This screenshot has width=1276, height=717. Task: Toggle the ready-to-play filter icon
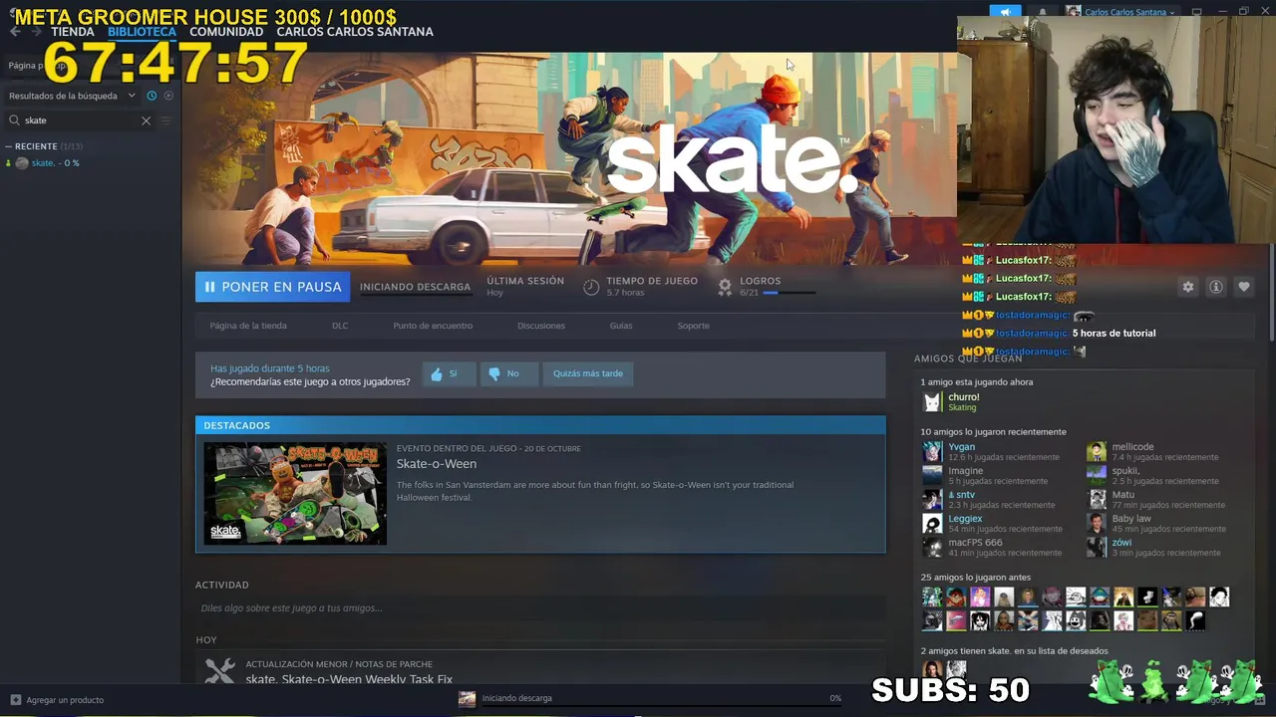coord(168,96)
